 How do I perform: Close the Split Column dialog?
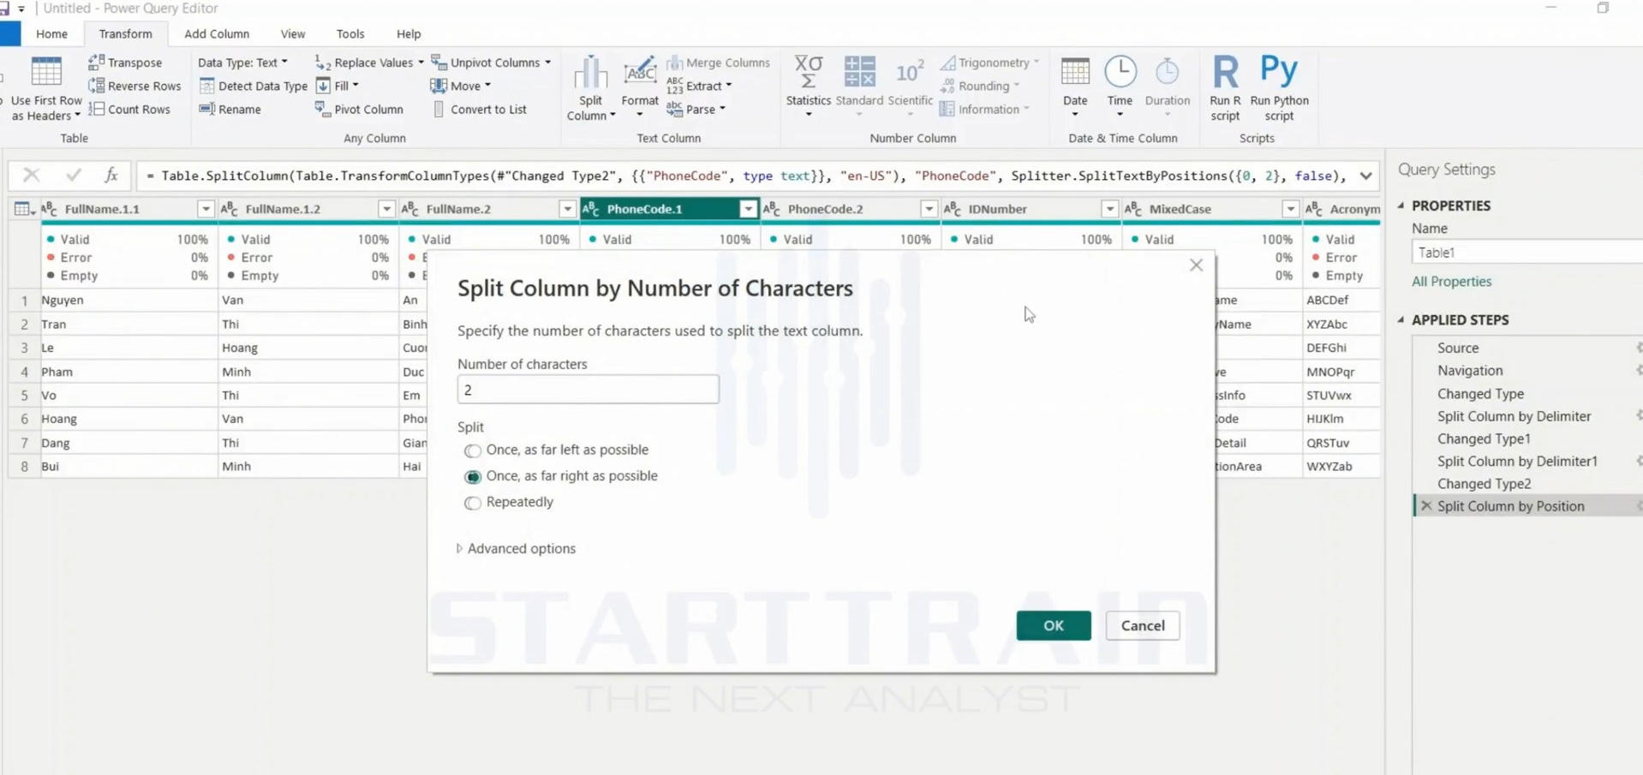(1196, 265)
